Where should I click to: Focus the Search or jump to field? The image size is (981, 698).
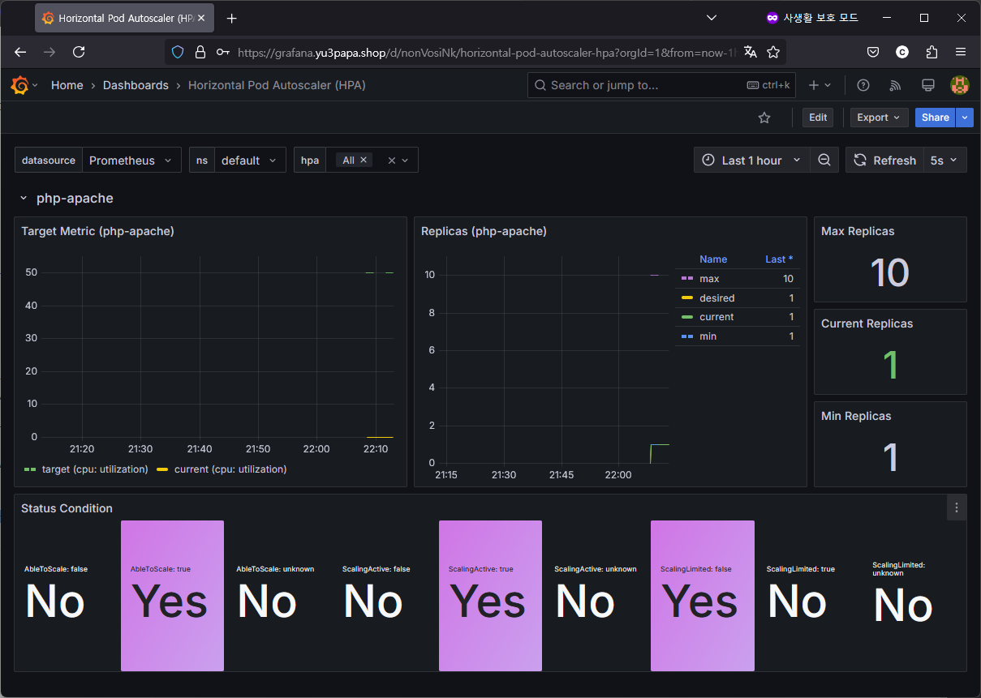663,85
